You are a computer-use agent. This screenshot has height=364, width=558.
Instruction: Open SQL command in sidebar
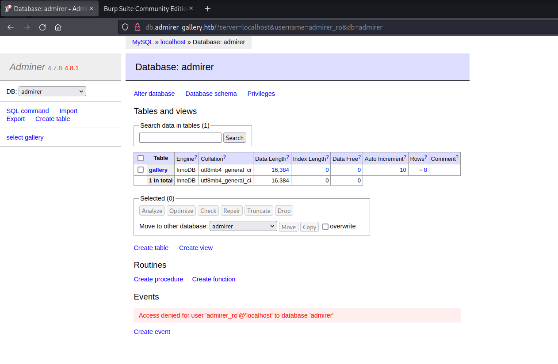click(x=27, y=111)
